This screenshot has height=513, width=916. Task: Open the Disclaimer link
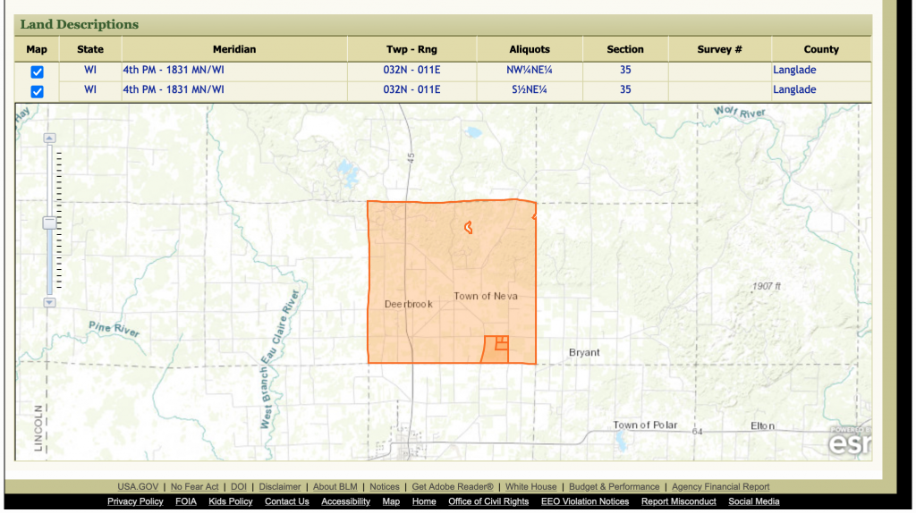point(280,487)
